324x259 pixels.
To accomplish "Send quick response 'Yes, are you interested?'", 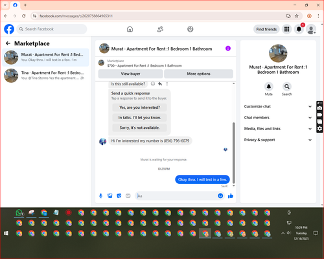I will pos(139,107).
